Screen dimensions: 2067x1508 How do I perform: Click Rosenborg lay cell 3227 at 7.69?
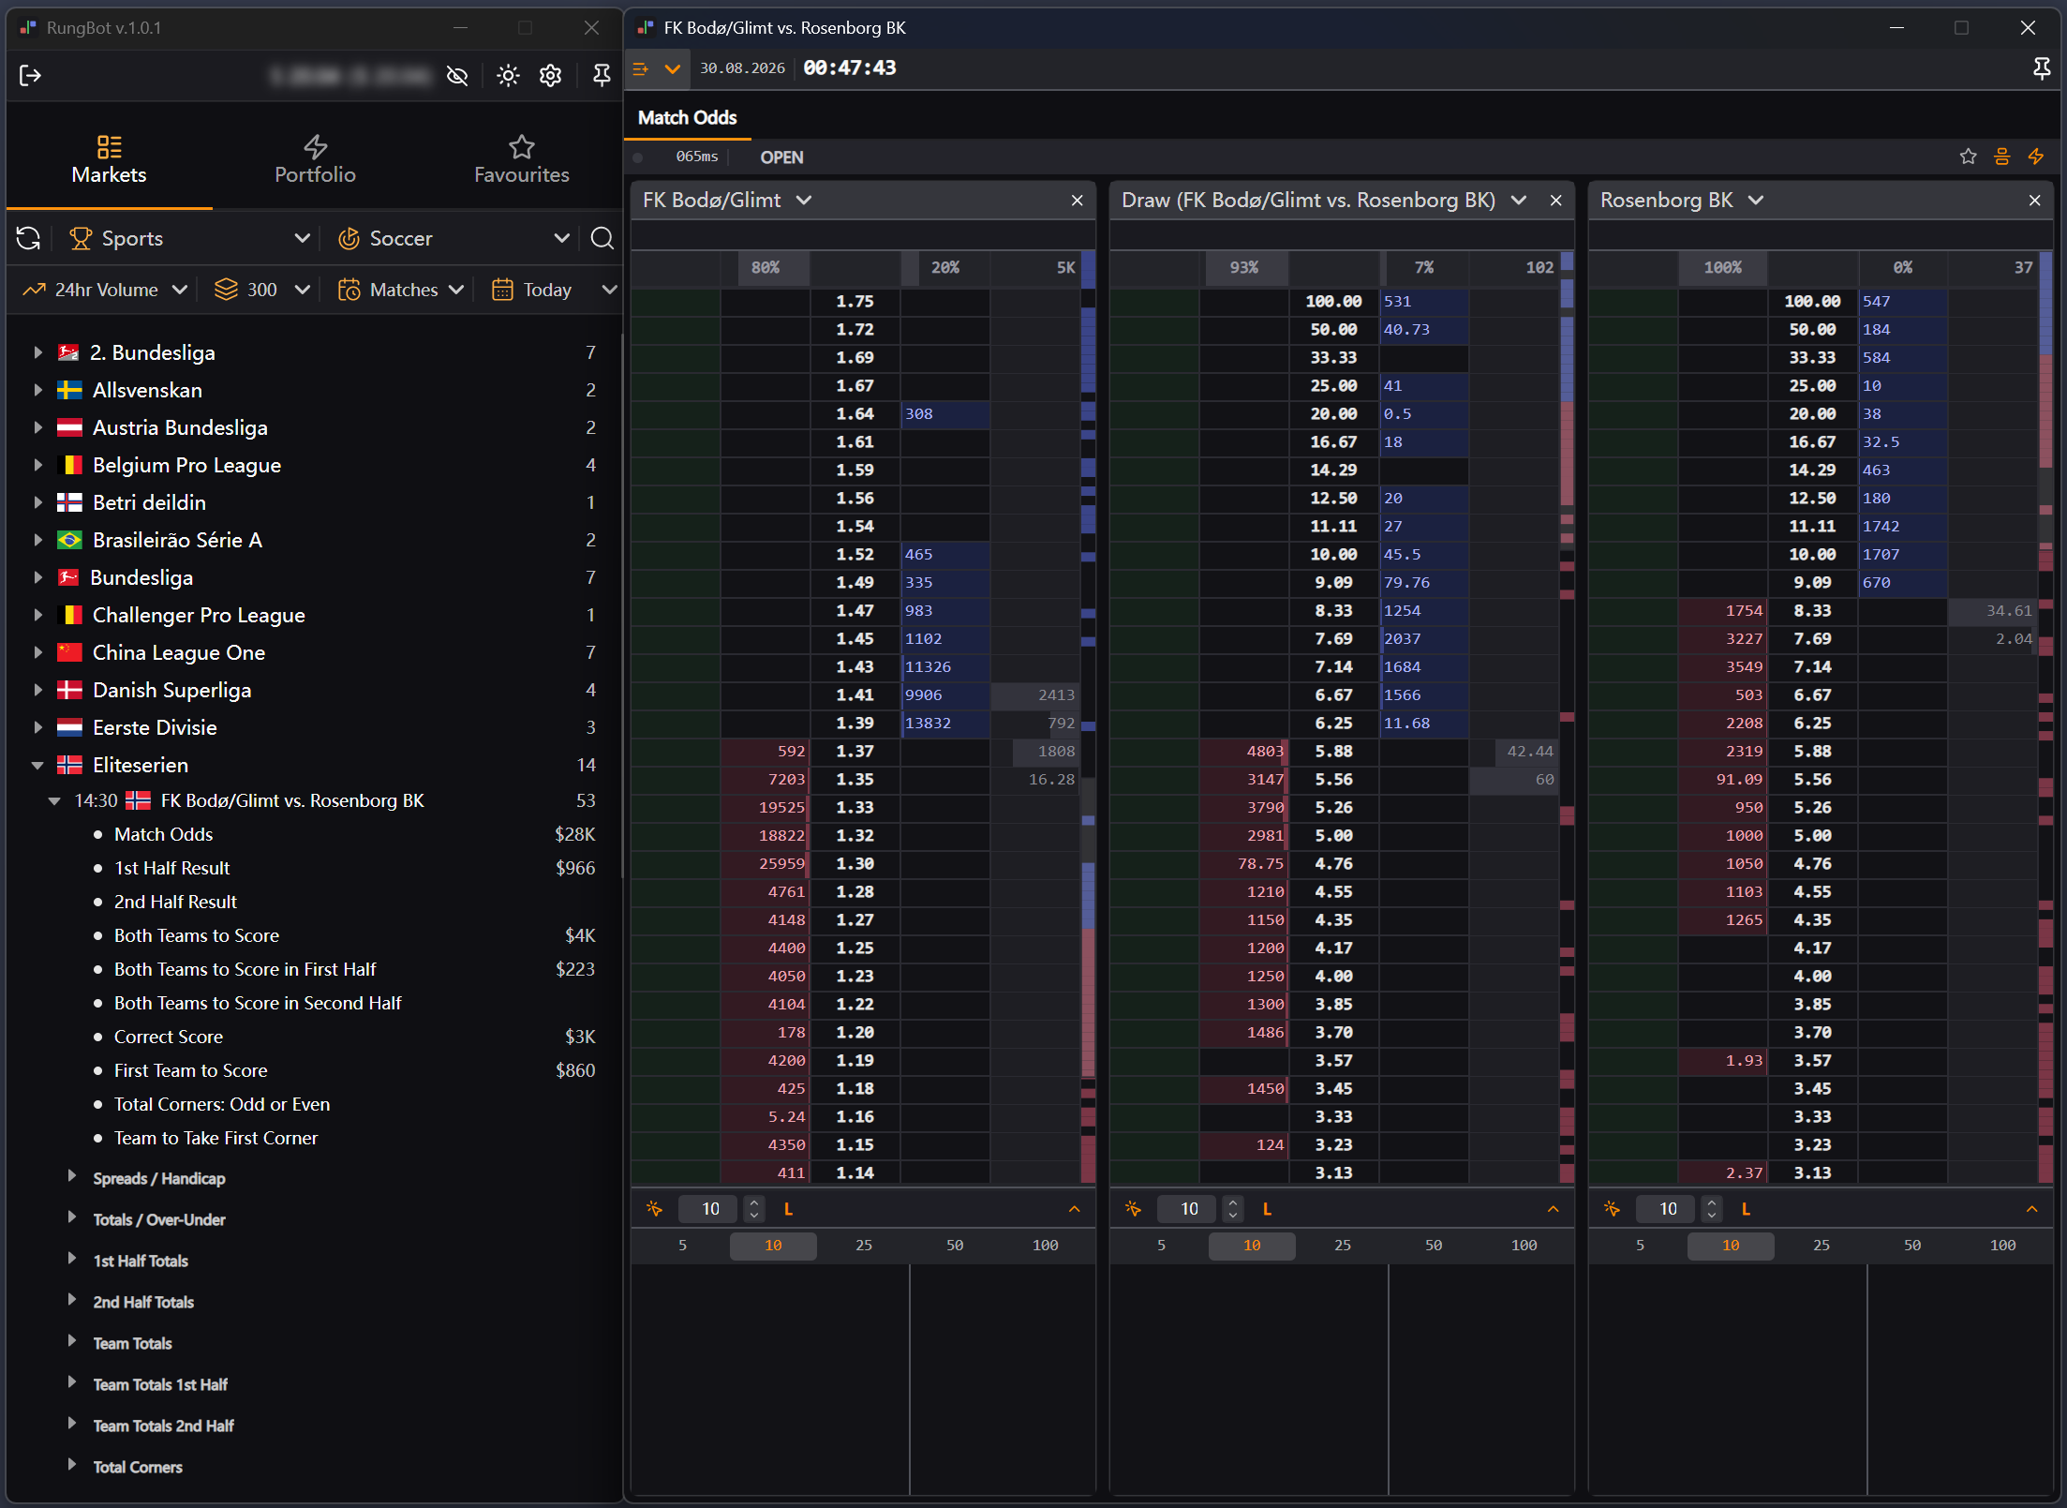click(x=1723, y=639)
